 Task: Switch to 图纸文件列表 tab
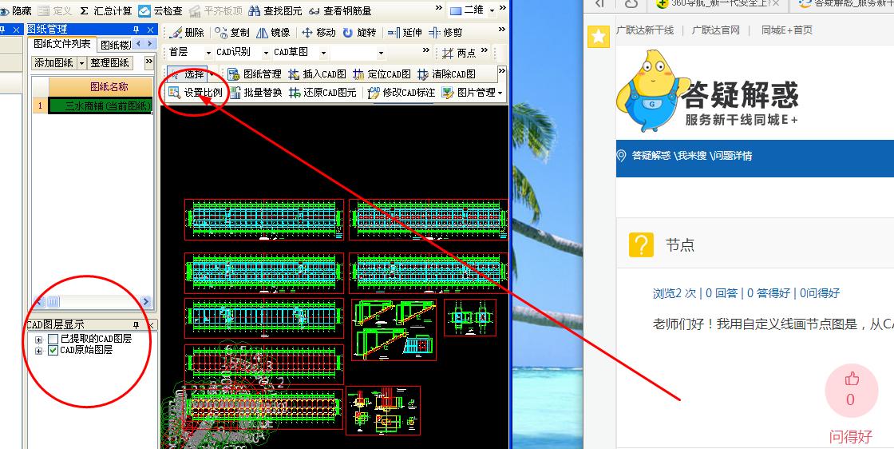(61, 44)
